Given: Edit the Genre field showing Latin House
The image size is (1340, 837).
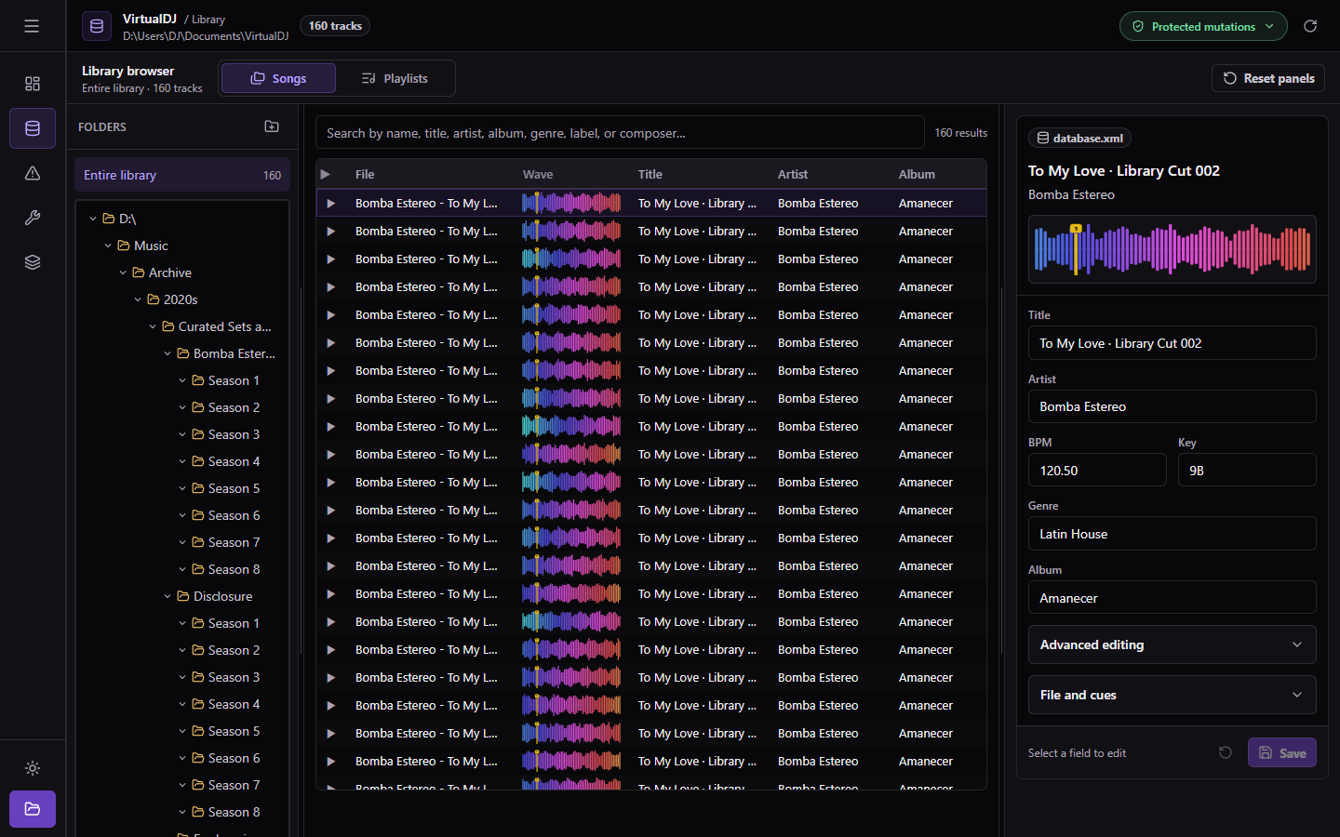Looking at the screenshot, I should 1172,534.
